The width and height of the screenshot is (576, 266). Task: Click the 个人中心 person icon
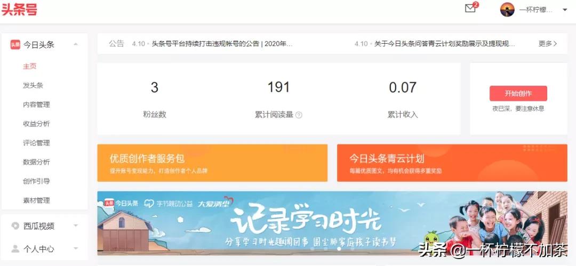[15, 249]
